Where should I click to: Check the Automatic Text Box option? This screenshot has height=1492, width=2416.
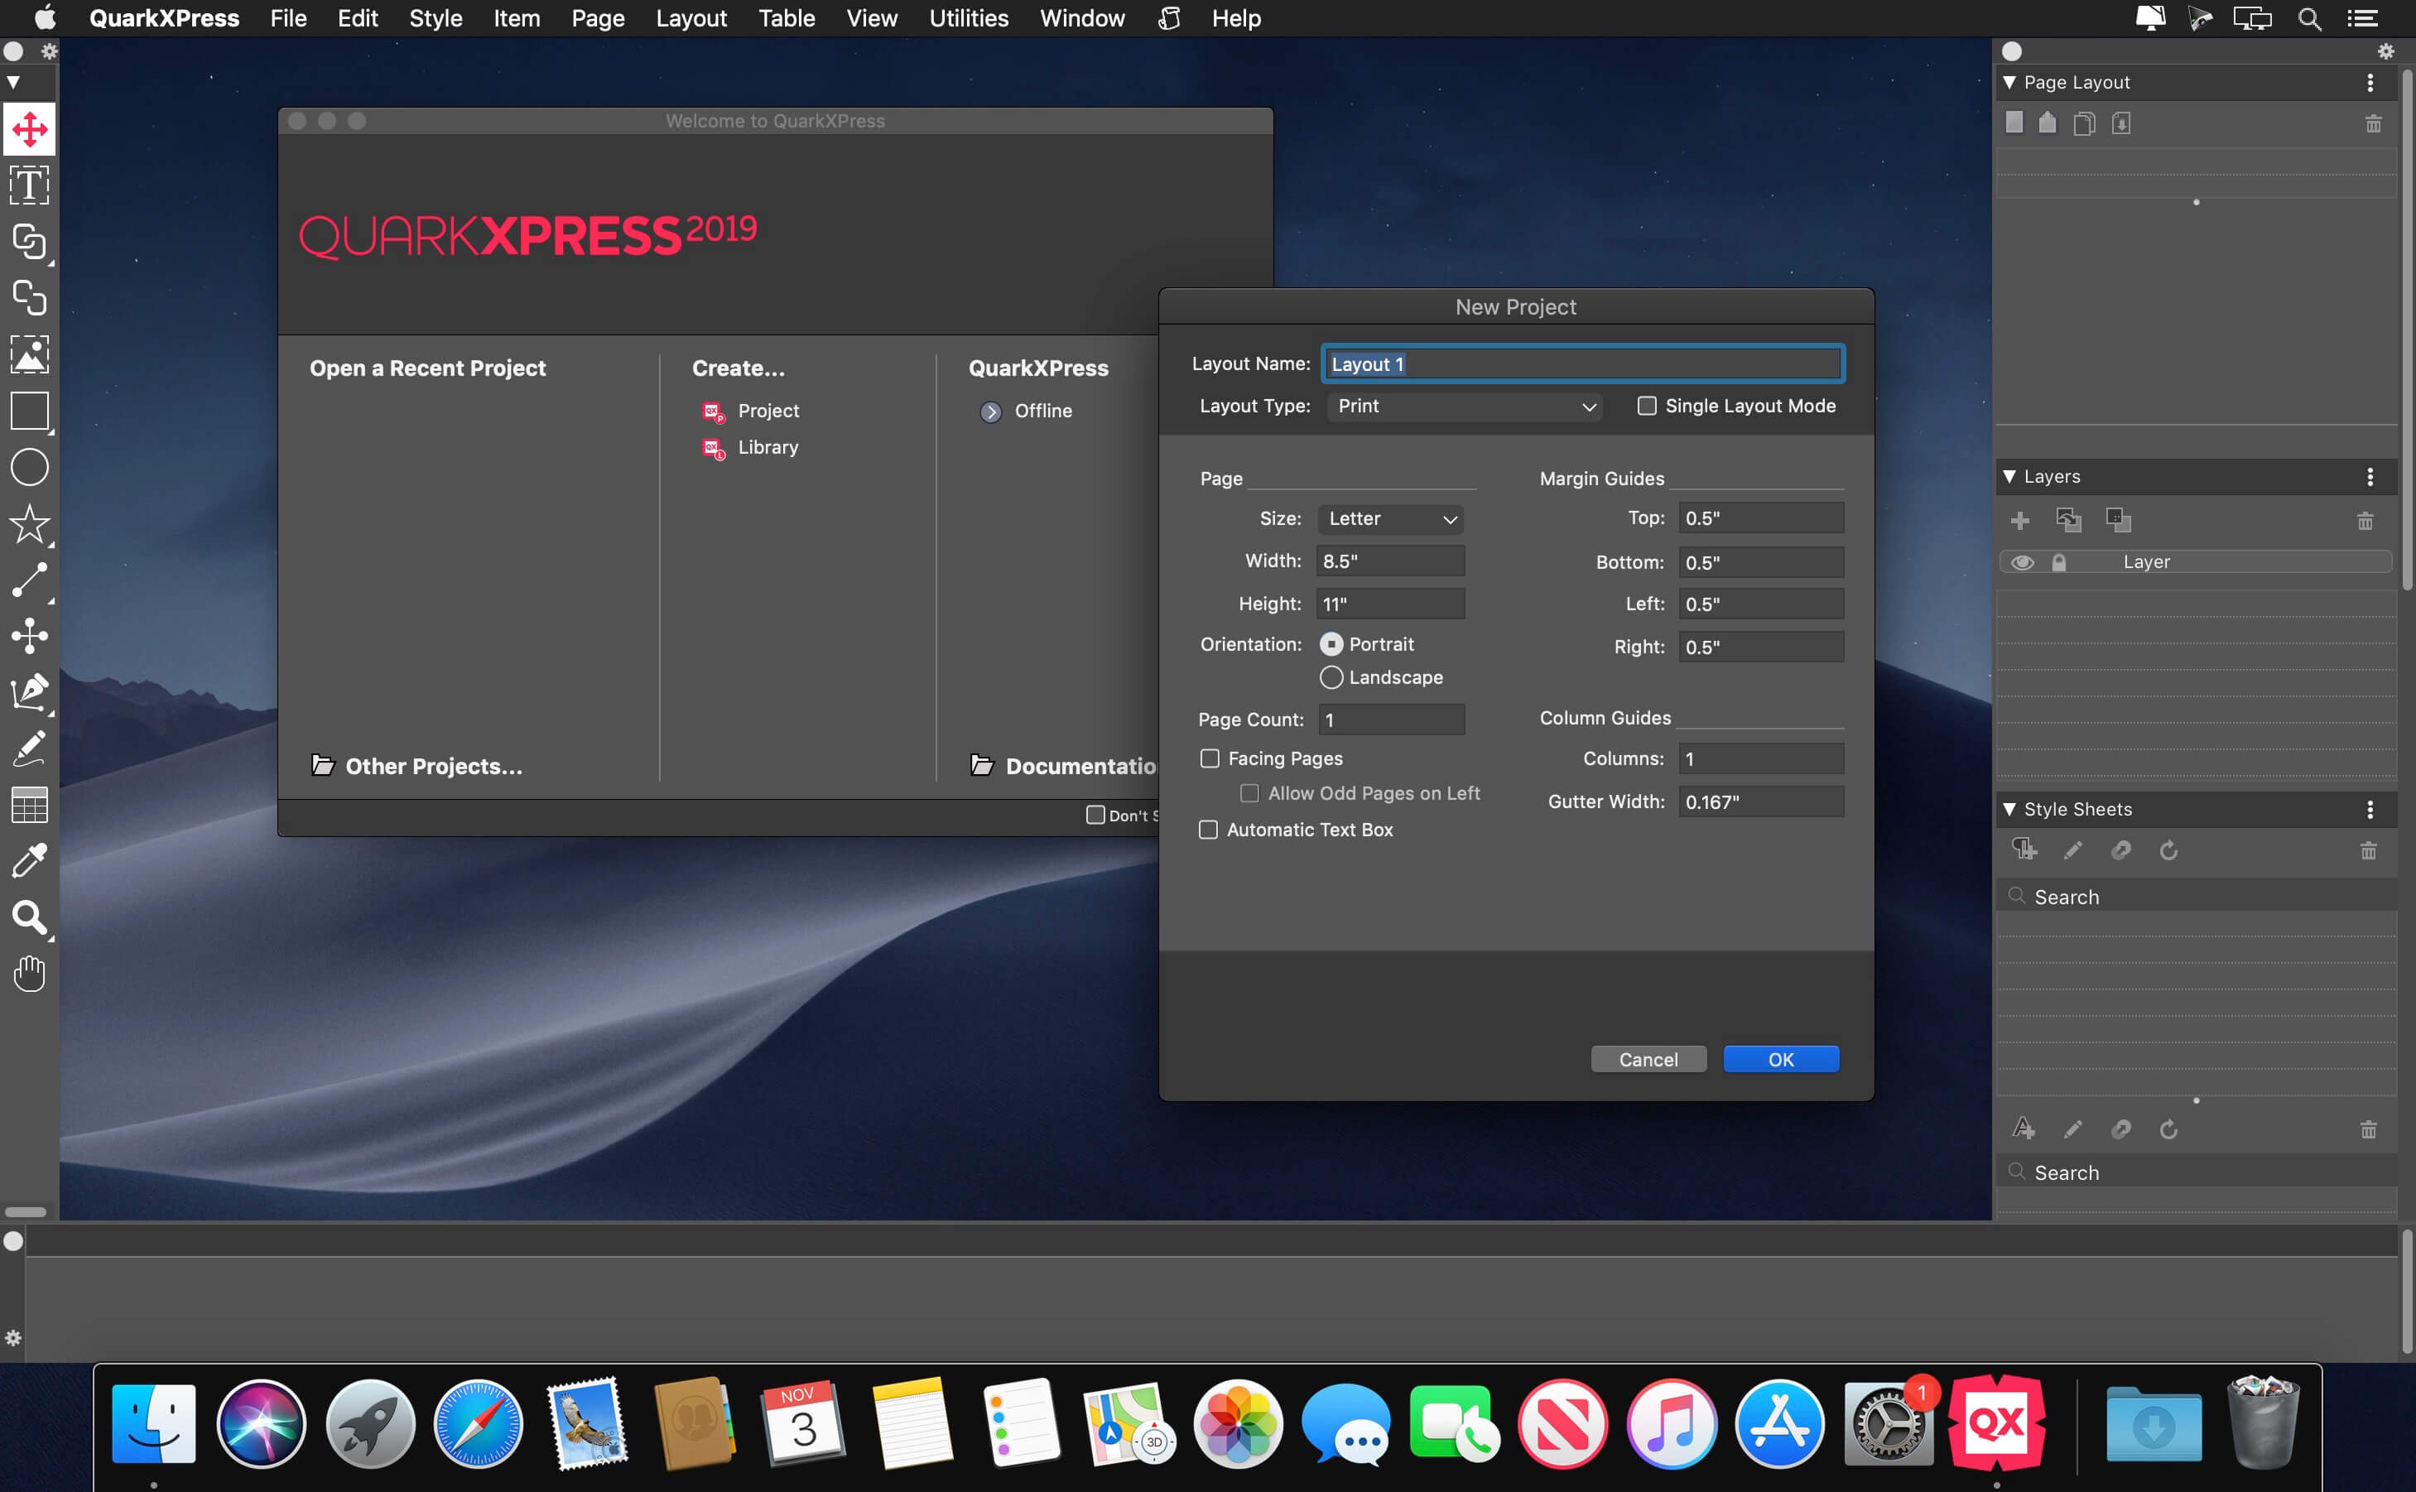tap(1209, 830)
